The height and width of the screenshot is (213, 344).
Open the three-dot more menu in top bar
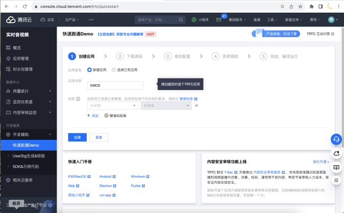pos(91,20)
